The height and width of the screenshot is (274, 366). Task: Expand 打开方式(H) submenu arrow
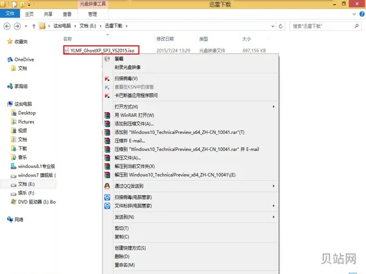(273, 107)
